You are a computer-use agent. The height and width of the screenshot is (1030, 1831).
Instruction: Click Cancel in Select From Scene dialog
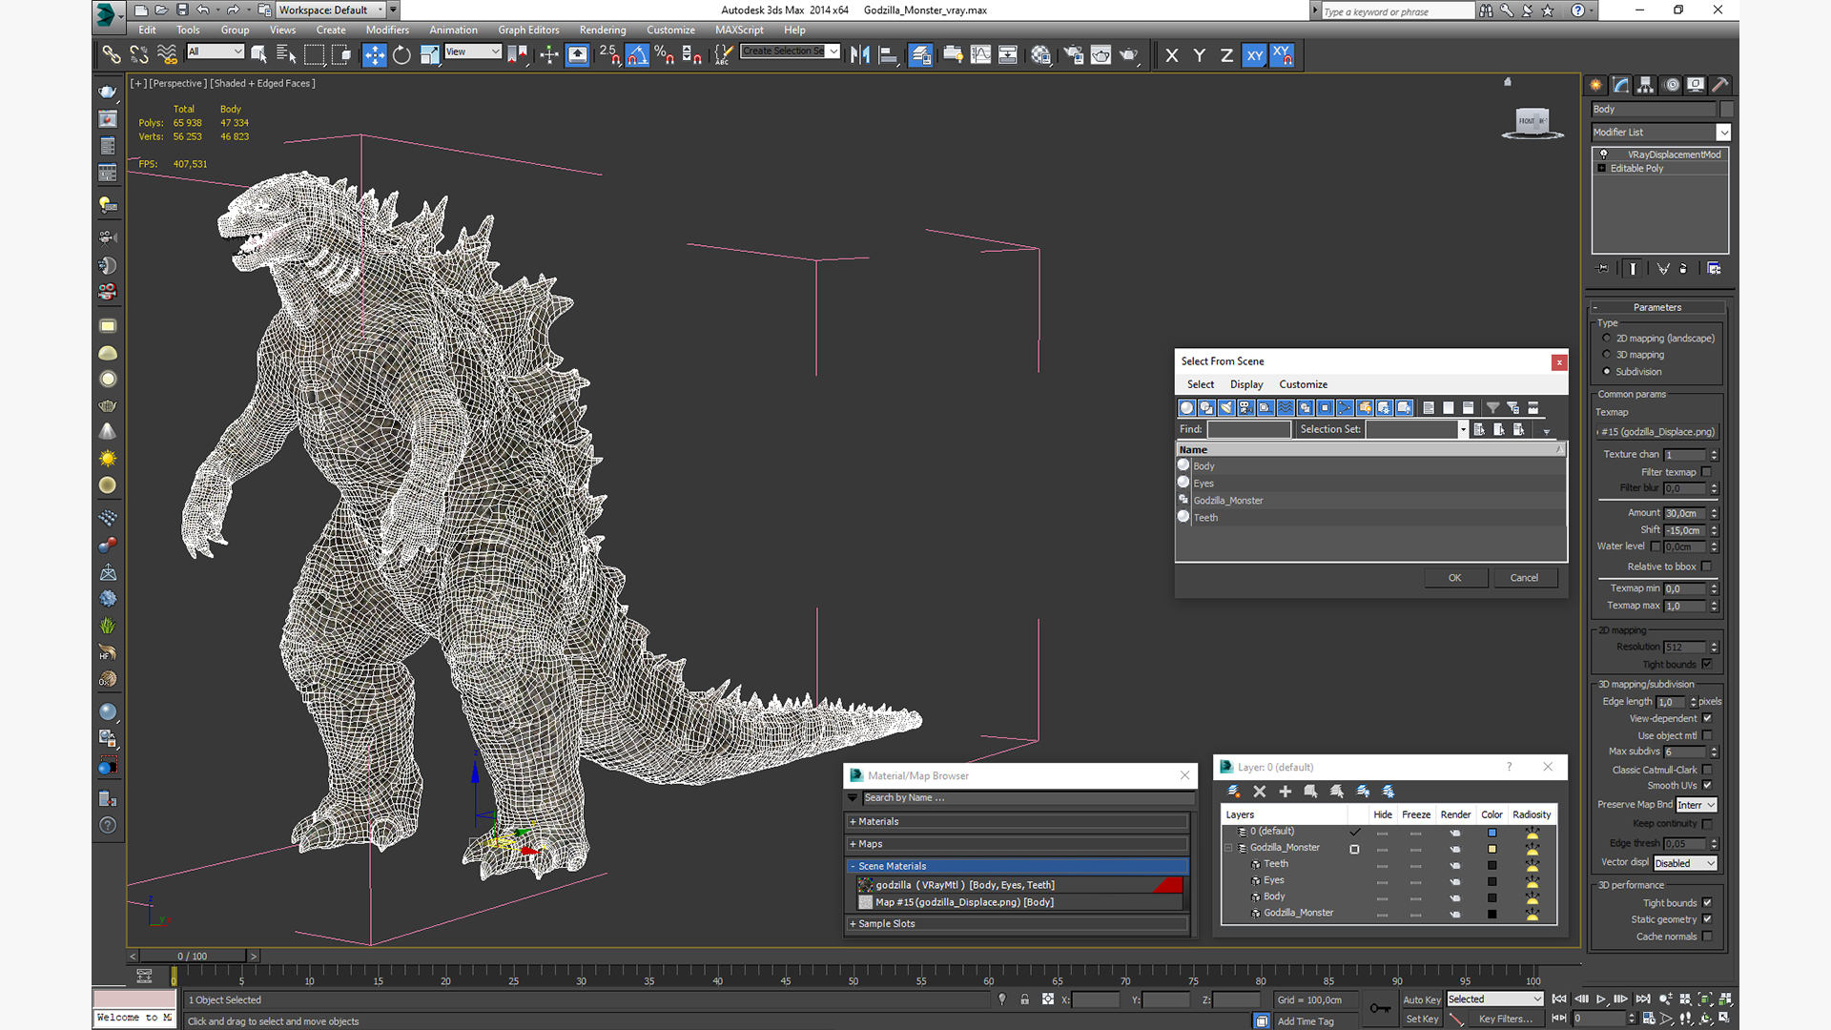(1524, 578)
